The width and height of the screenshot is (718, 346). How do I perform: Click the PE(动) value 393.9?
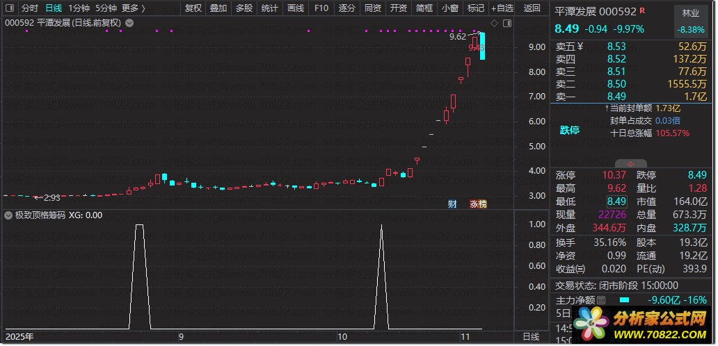click(696, 269)
